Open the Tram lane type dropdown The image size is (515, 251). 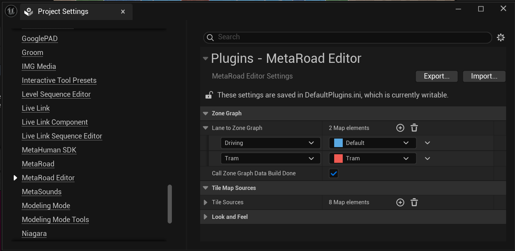(271, 158)
